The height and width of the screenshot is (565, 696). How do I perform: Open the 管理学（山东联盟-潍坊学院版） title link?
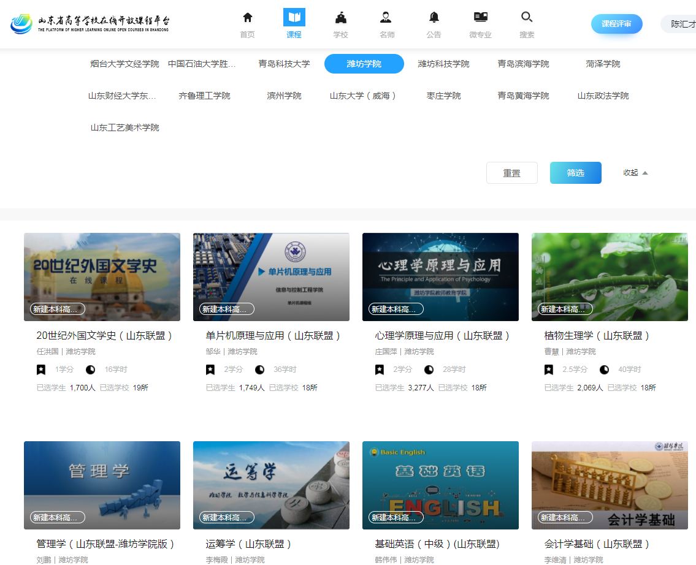[106, 544]
